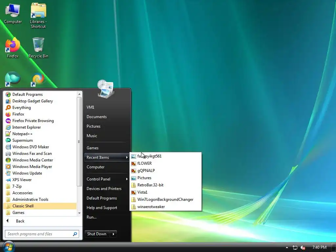The image size is (336, 252).
Task: Click the user account picture on Start menu
Action: (106, 89)
